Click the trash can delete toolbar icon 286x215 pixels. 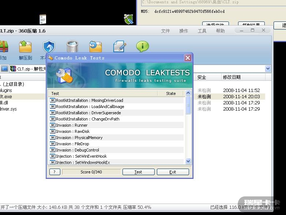click(72, 46)
